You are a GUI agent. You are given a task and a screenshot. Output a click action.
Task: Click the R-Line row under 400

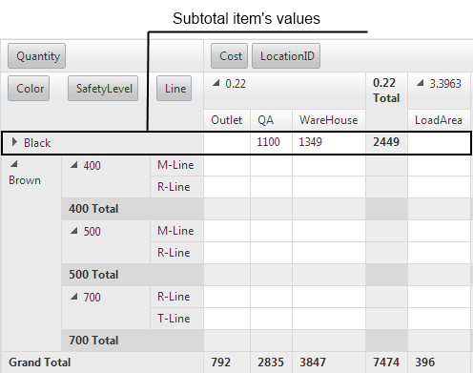point(176,187)
